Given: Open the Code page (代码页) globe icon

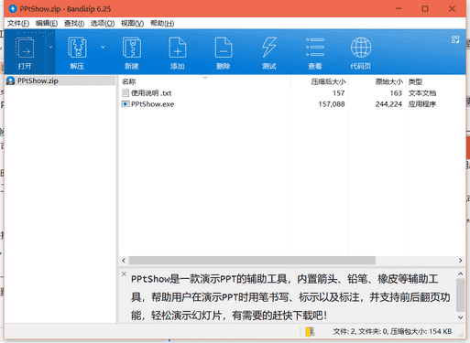Looking at the screenshot, I should coord(361,52).
